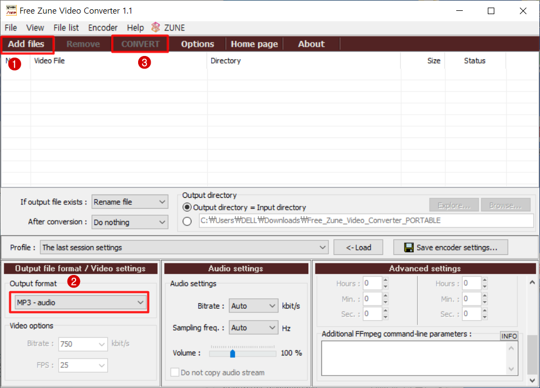
Task: Click the Save encoder settings floppy icon
Action: pos(409,248)
